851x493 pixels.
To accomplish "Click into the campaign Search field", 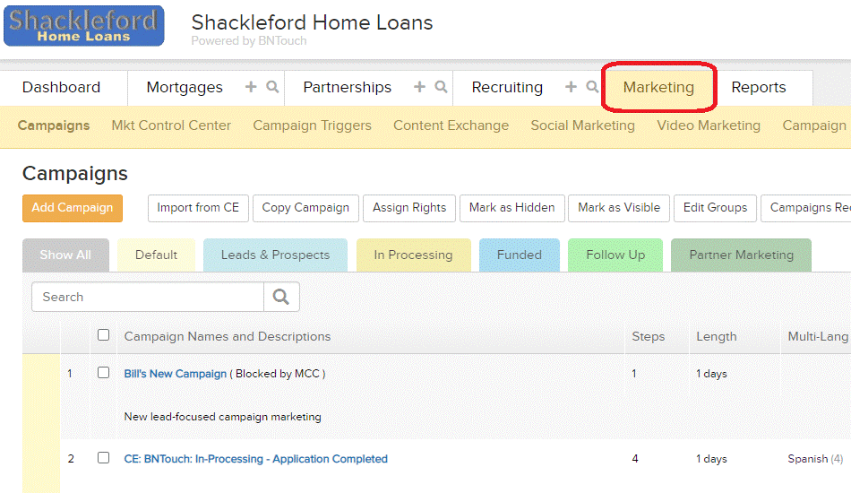I will tap(148, 297).
